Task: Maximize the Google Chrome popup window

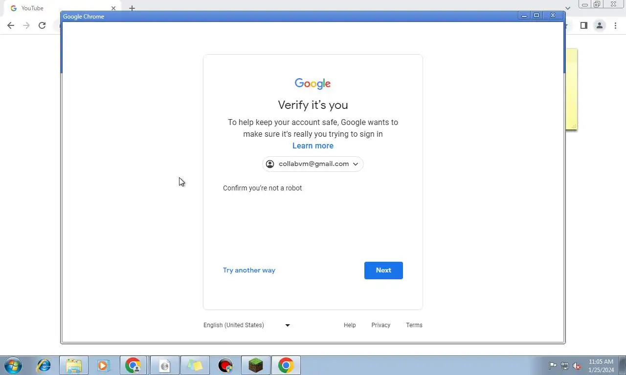Action: [x=537, y=16]
